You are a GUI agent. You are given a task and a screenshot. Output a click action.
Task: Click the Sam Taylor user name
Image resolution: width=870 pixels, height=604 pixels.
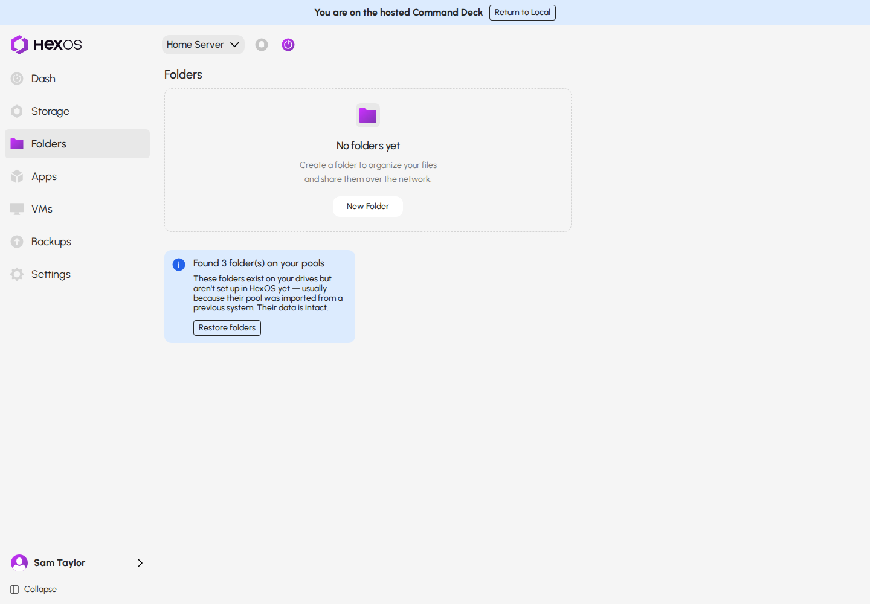coord(59,563)
